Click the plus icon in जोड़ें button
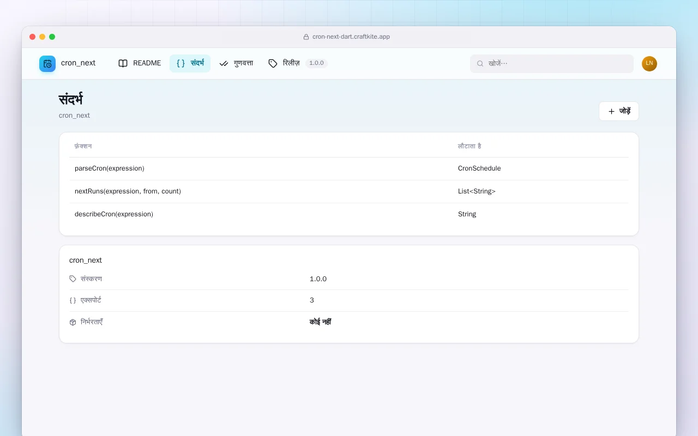This screenshot has height=436, width=698. (611, 111)
